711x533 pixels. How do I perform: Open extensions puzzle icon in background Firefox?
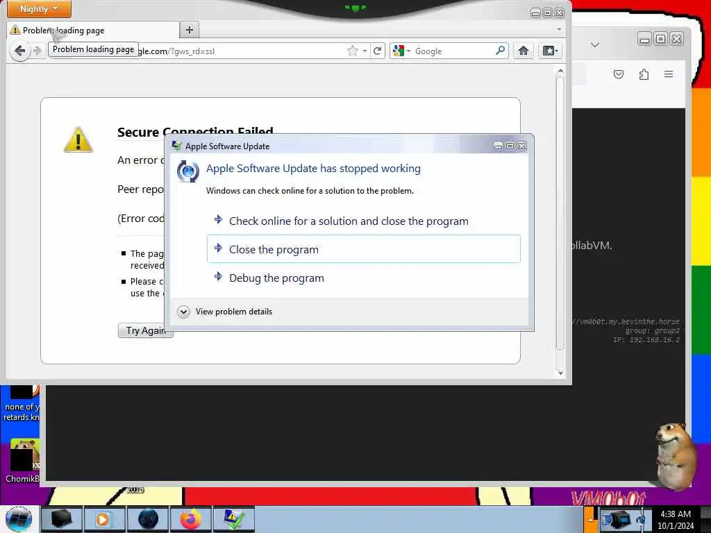(644, 74)
